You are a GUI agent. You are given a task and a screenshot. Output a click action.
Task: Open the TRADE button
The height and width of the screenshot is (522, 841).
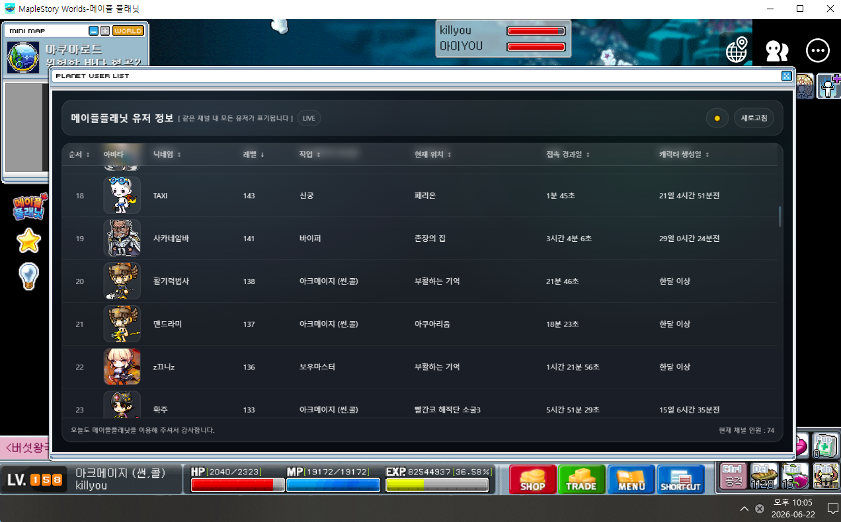pyautogui.click(x=582, y=480)
